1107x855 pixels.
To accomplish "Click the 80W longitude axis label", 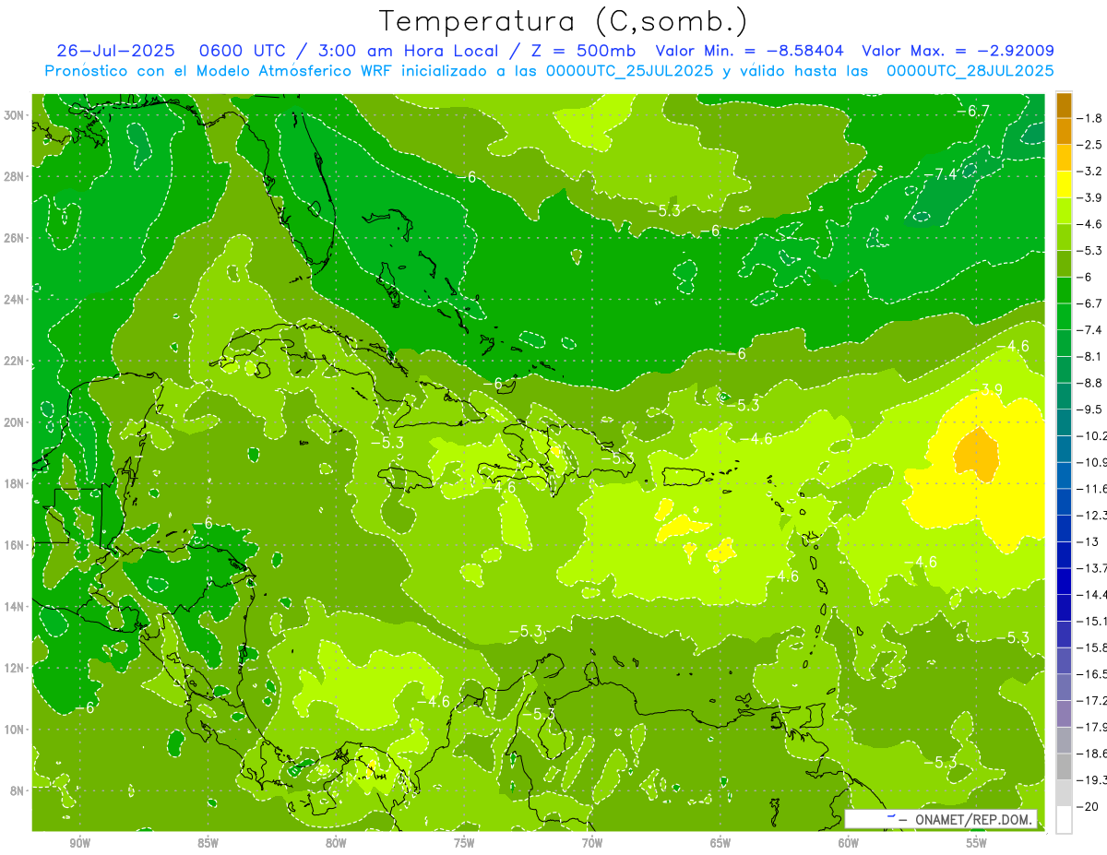I will (336, 843).
